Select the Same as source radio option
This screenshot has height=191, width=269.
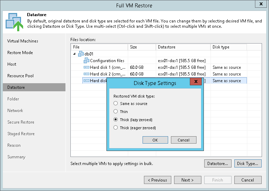coord(116,104)
